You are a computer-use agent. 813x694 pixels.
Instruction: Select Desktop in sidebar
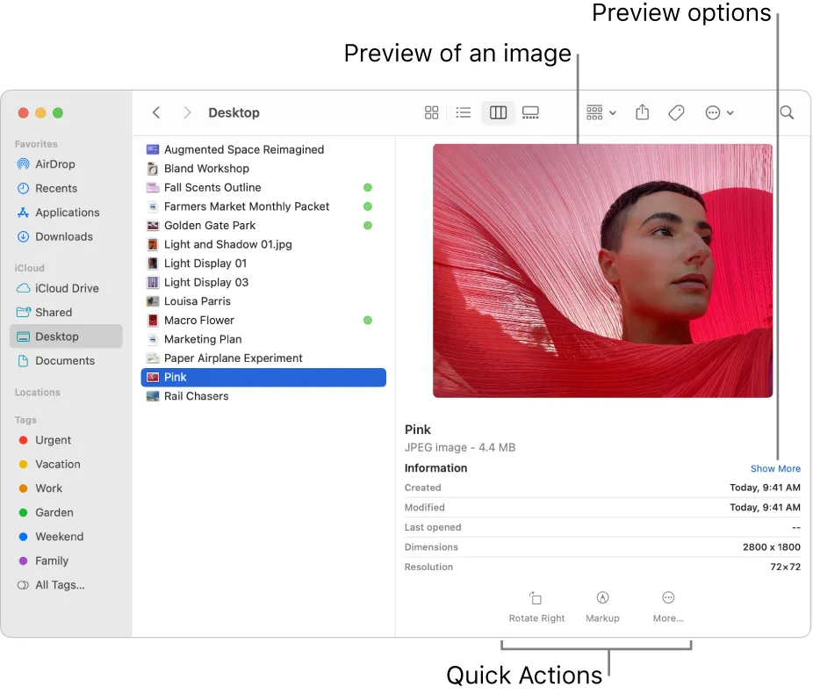(x=67, y=336)
